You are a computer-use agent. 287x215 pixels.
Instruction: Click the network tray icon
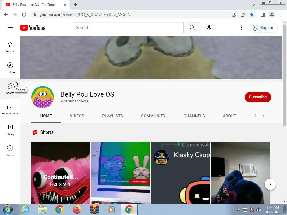click(x=245, y=210)
